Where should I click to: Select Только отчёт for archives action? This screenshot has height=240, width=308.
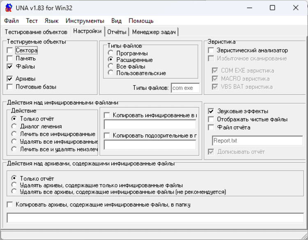click(x=14, y=178)
